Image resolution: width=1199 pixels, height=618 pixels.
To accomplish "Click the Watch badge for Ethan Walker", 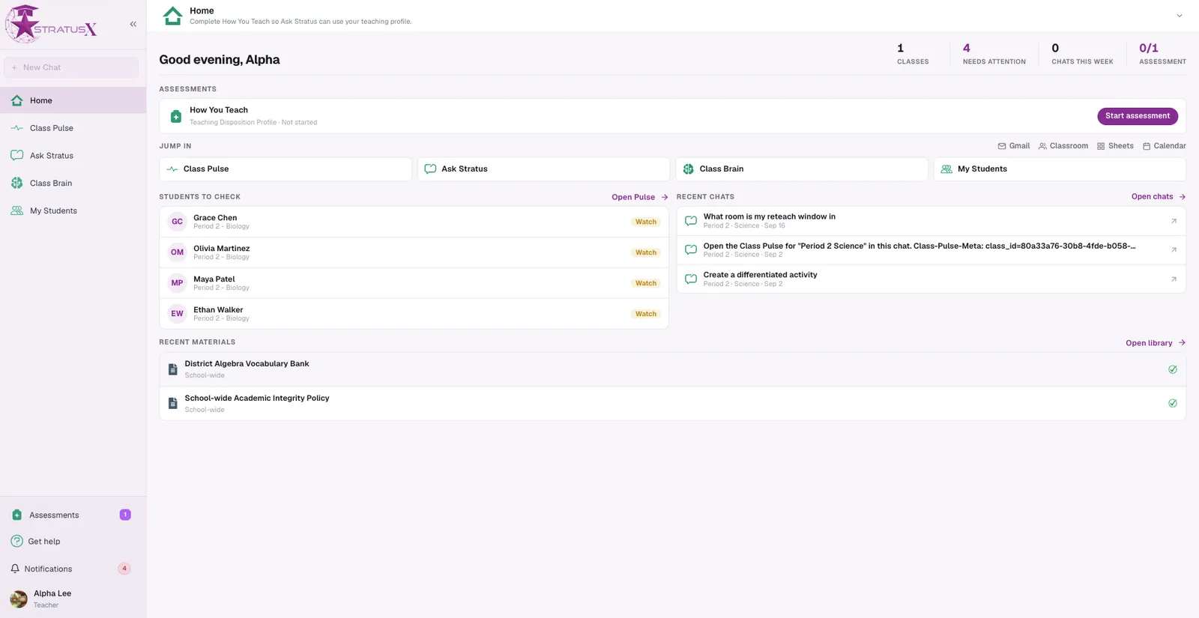I will click(646, 314).
